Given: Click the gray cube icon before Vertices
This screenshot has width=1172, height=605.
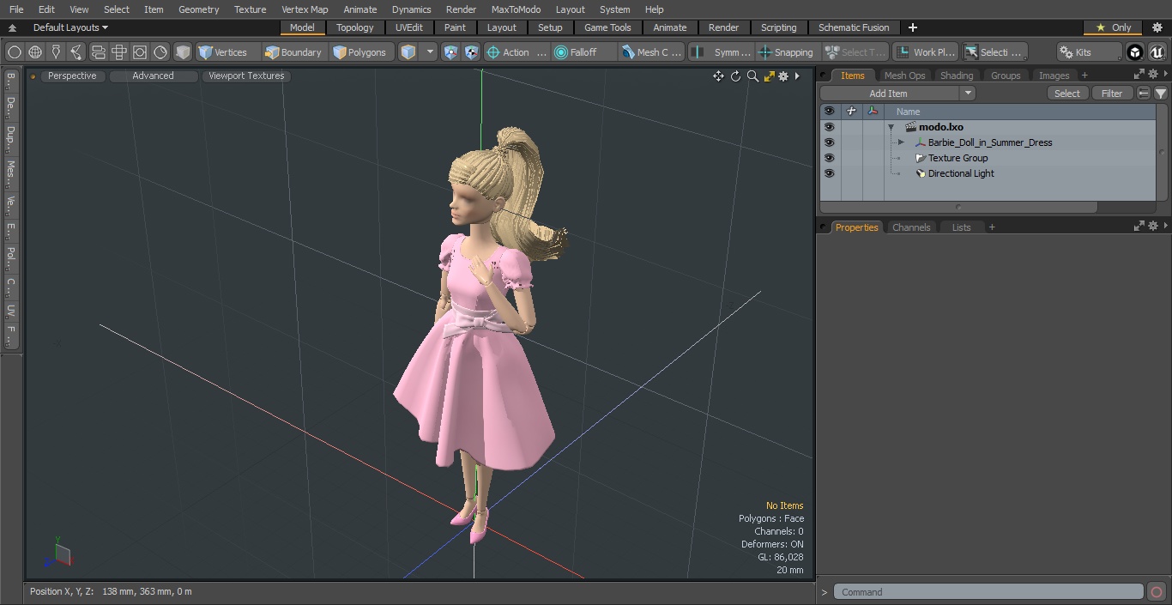Looking at the screenshot, I should [183, 52].
